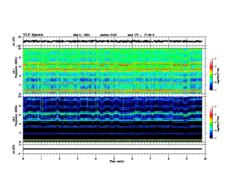
Task: Select the date text 'May 21, 2022'
Action: point(81,35)
